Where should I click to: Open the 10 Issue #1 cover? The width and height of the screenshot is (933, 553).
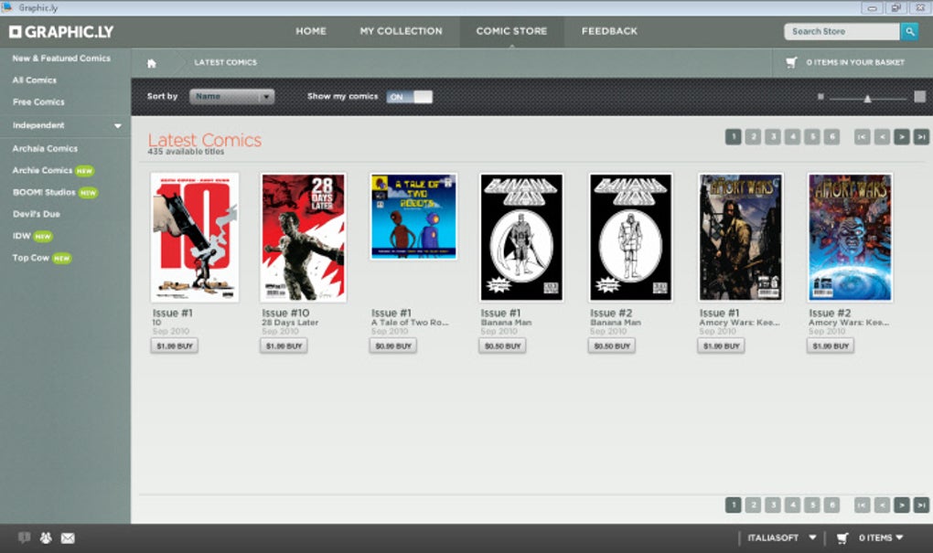195,238
